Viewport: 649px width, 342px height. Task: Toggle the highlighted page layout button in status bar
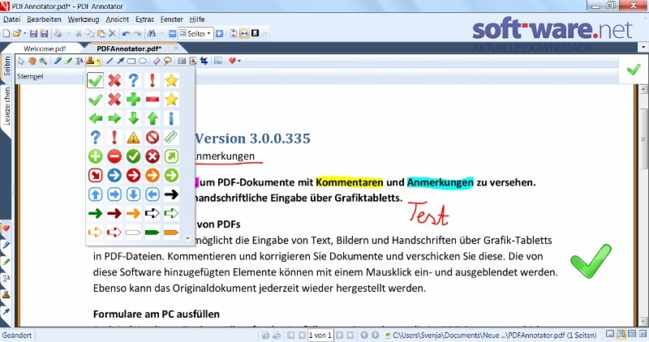(621, 334)
